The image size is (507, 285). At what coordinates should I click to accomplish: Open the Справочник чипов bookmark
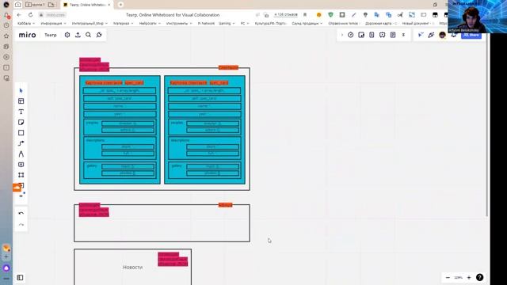click(344, 23)
